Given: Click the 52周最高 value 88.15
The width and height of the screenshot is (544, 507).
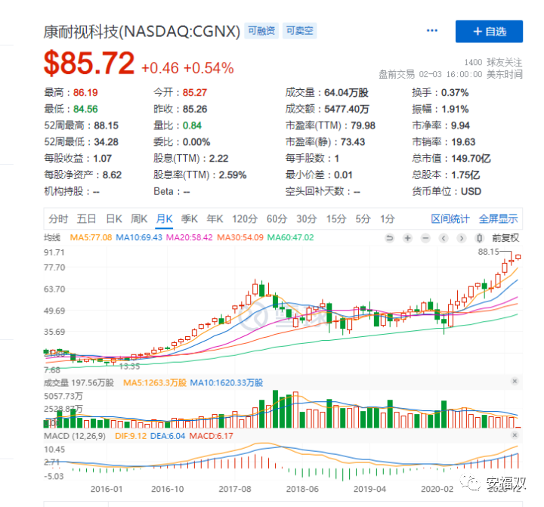Looking at the screenshot, I should 107,125.
